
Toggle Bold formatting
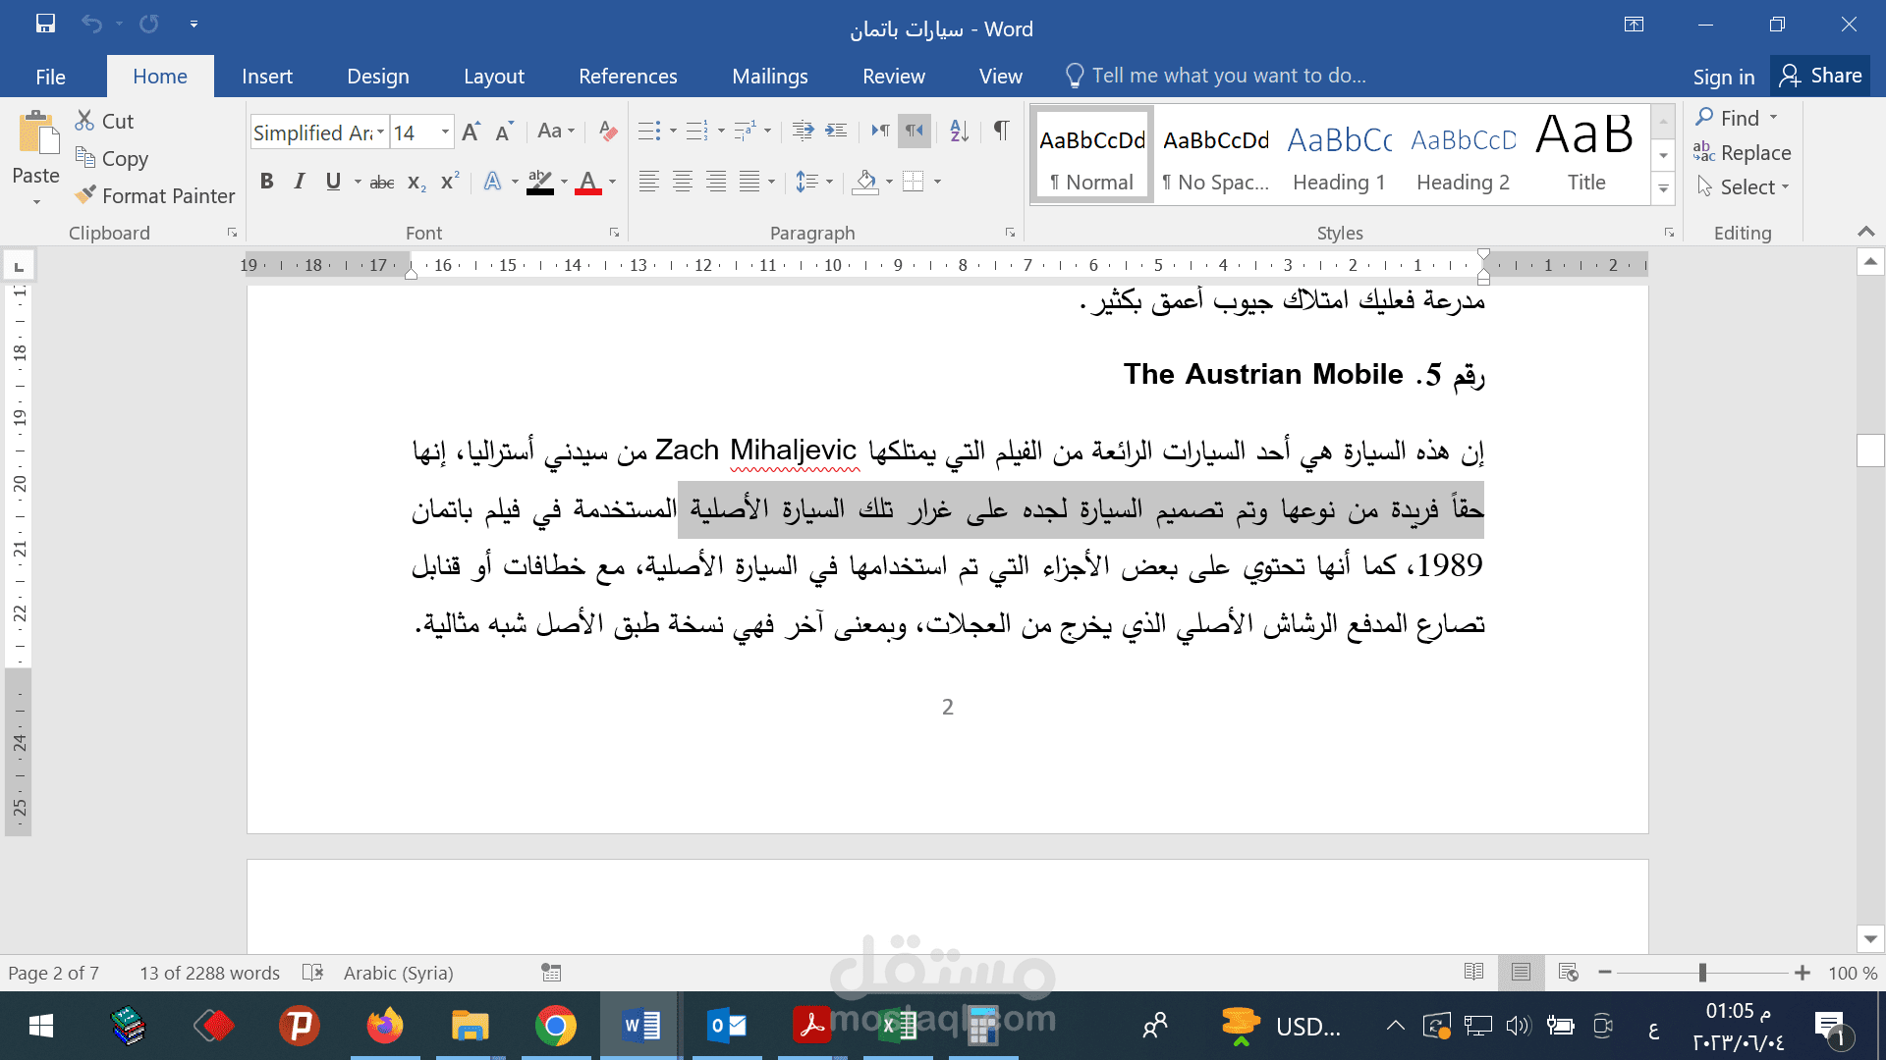(x=266, y=182)
